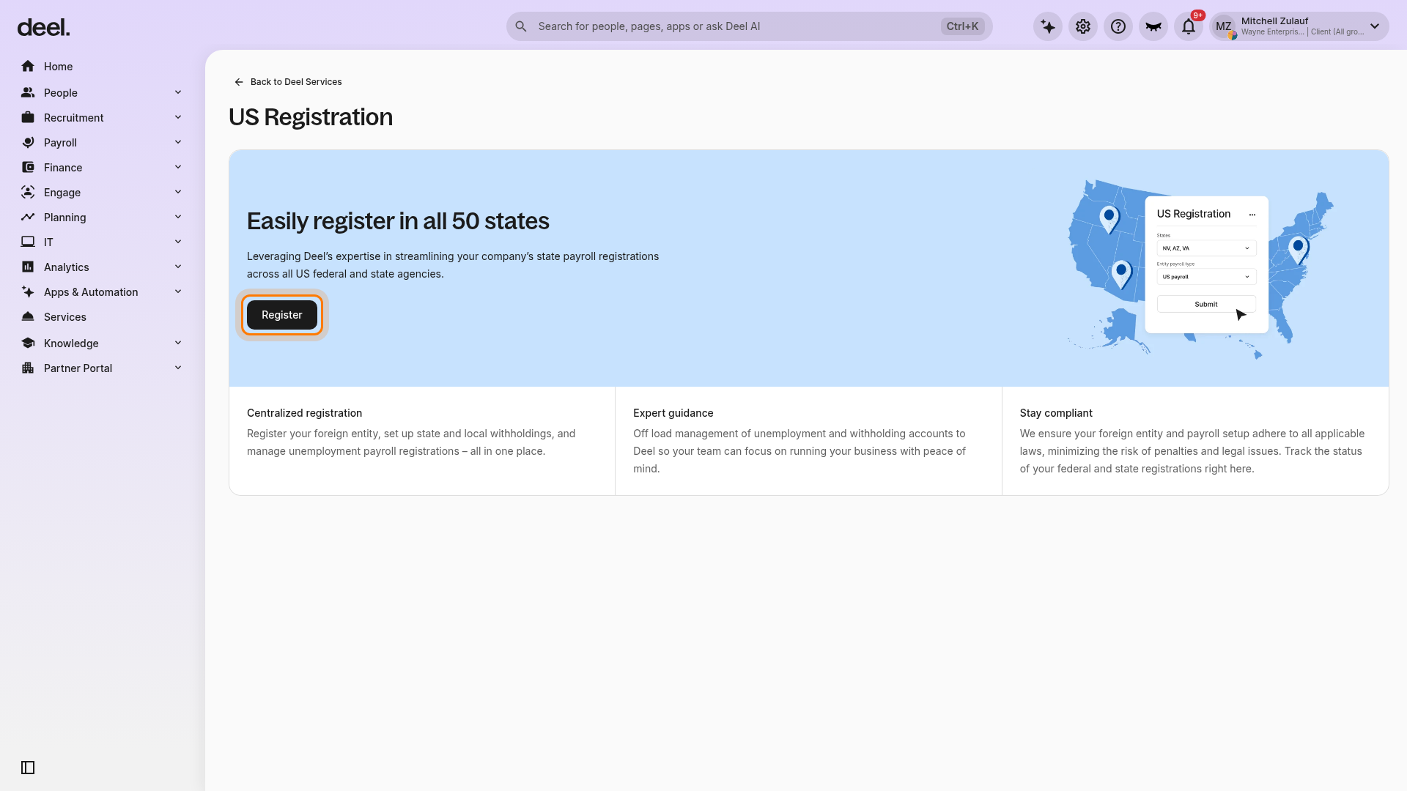
Task: Expand the Engage menu chevron
Action: pyautogui.click(x=178, y=192)
